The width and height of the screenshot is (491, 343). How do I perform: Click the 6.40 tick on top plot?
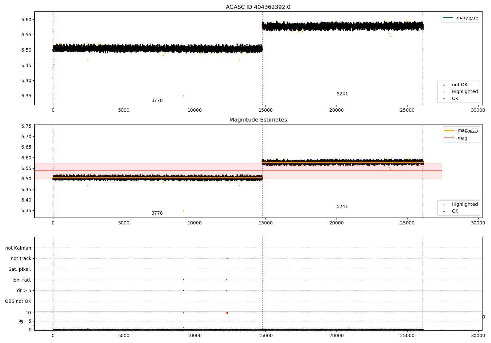(x=27, y=80)
